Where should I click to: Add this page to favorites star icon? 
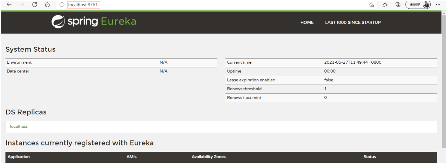point(371,5)
